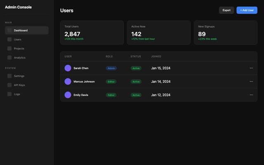
Task: Click the API Keys sidebar icon
Action: (9, 85)
